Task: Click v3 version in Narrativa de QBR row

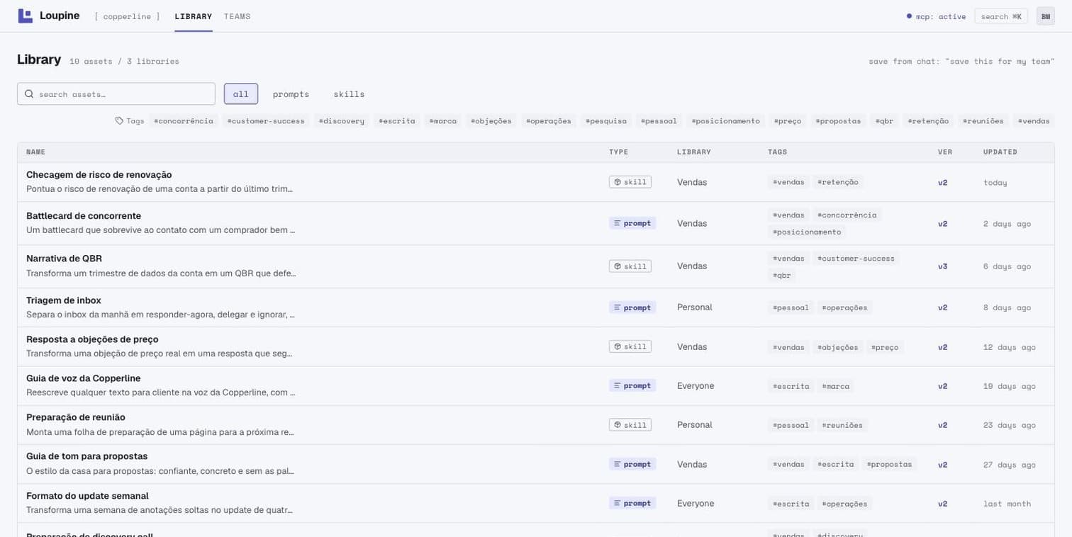Action: [x=942, y=266]
